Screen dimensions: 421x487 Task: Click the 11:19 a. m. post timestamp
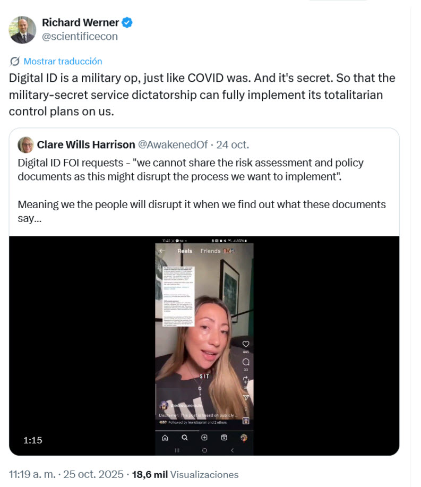tap(33, 474)
